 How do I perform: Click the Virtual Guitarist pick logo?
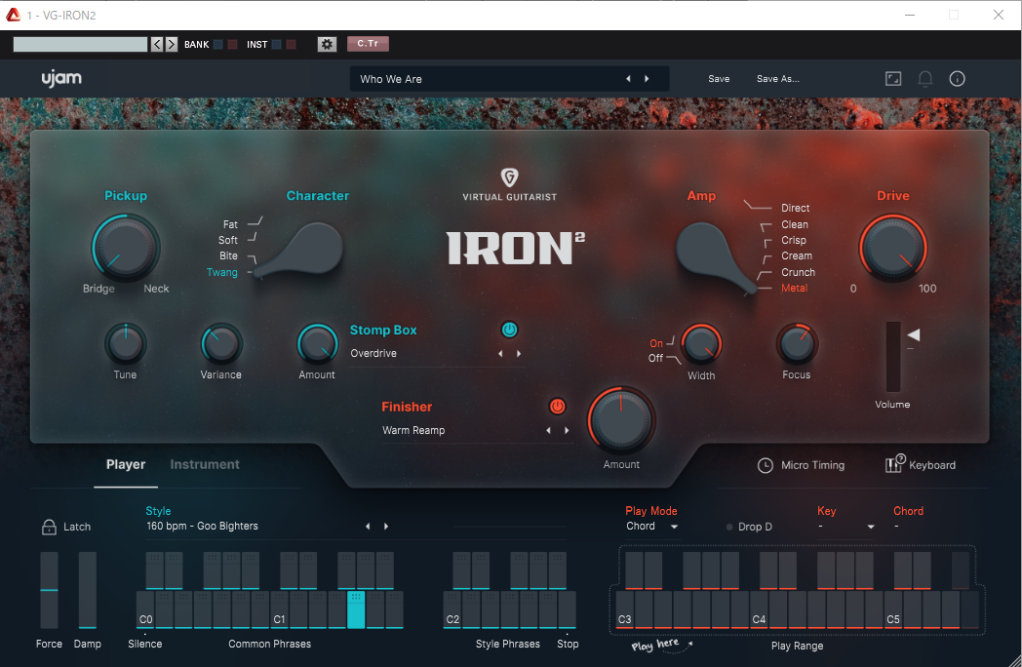[x=509, y=177]
